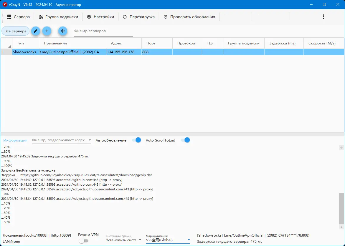This screenshot has width=345, height=246.
Task: Open the three-dot overflow menu
Action: (323, 17)
